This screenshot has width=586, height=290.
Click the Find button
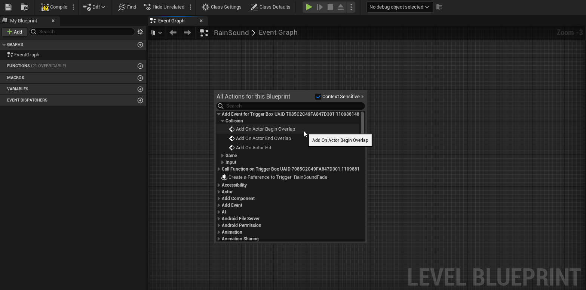(x=127, y=7)
